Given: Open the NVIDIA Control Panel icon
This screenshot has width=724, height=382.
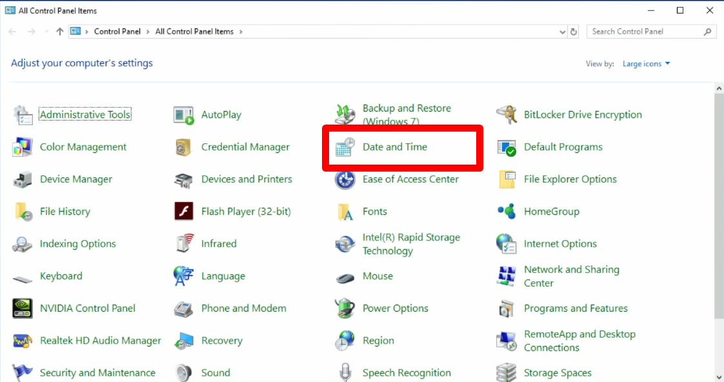Looking at the screenshot, I should [x=23, y=308].
